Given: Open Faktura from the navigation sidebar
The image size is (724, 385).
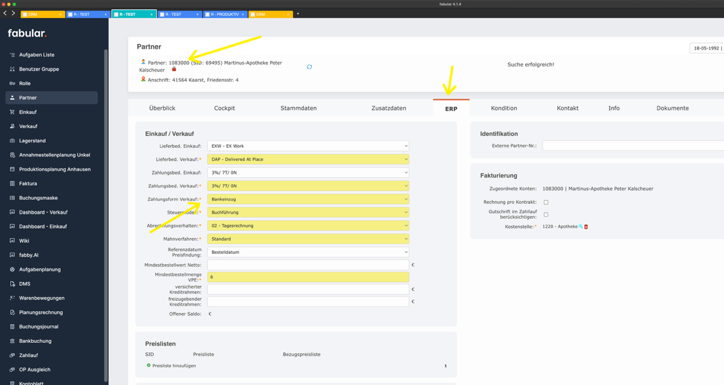Looking at the screenshot, I should pos(13,183).
